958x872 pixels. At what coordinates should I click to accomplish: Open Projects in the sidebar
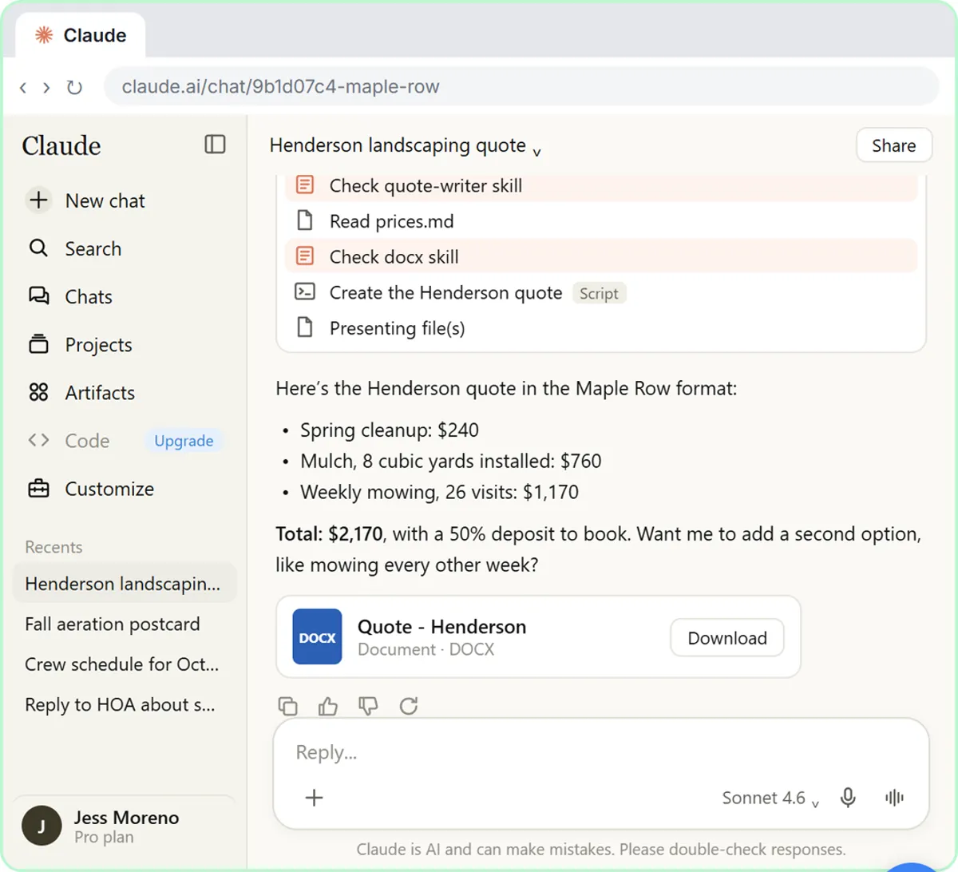81,344
